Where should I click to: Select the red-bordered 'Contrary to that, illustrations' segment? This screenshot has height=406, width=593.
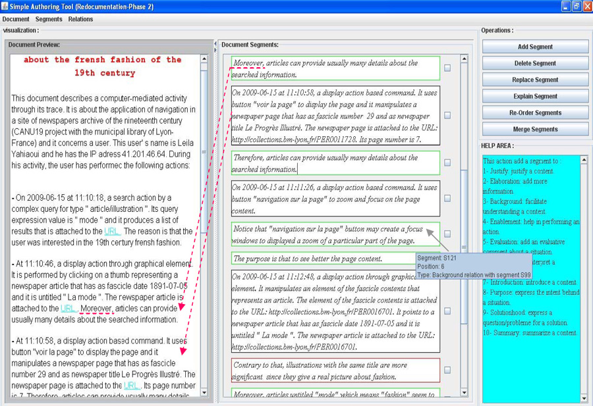(x=335, y=370)
